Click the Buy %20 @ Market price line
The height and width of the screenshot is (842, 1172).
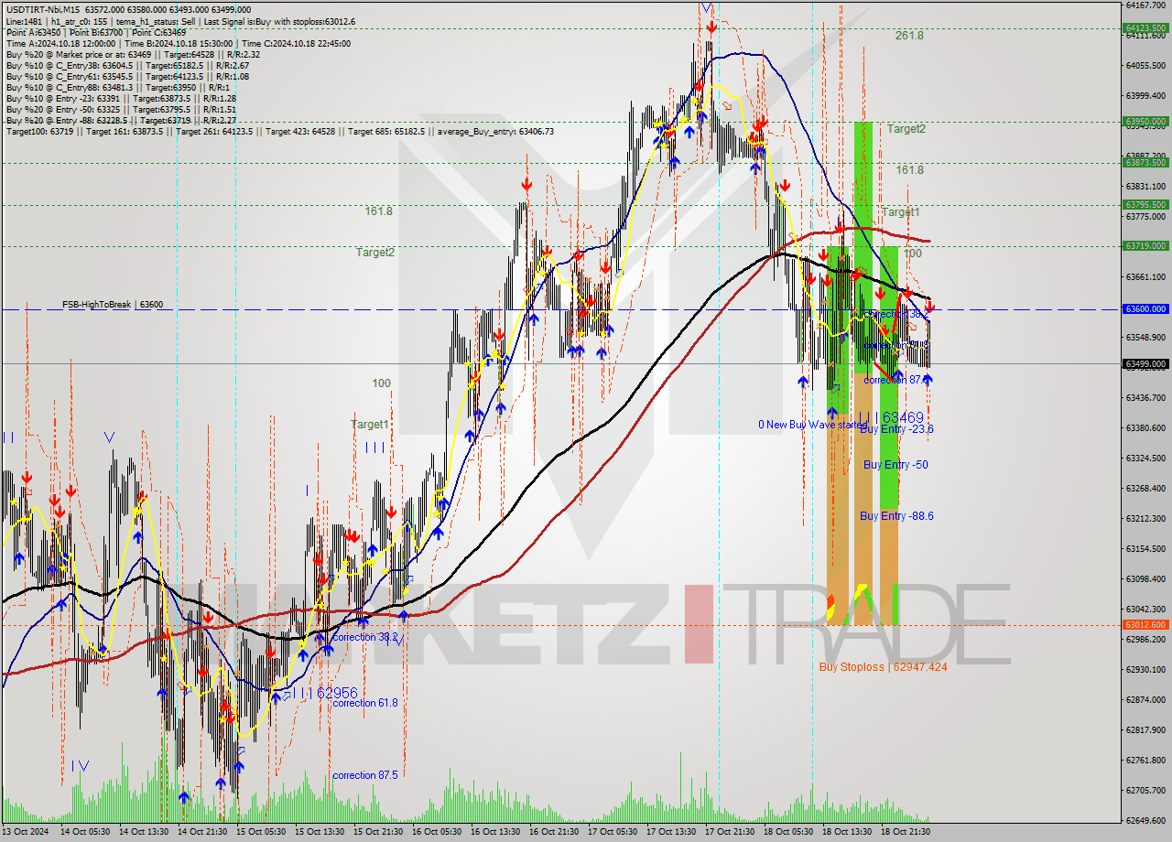[133, 54]
